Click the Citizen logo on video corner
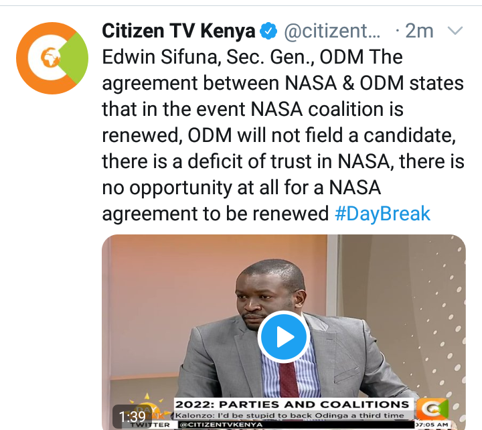This screenshot has height=430, width=482. click(x=432, y=409)
